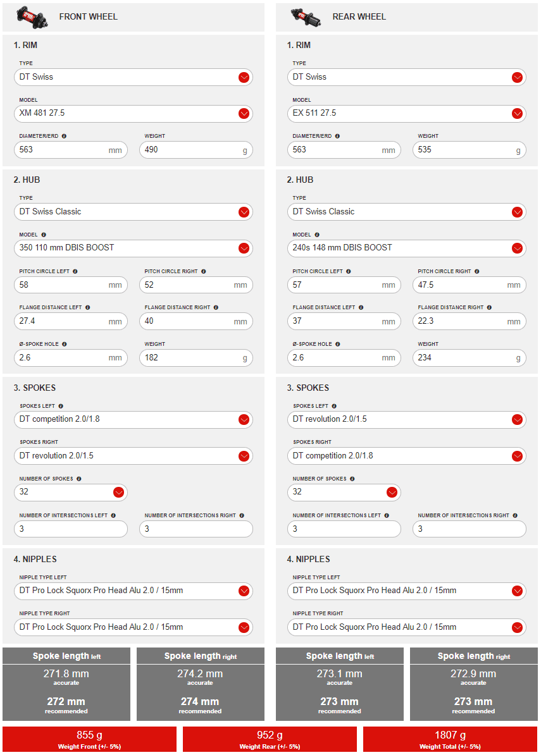The image size is (541, 755).
Task: Click info icon next to front hub Model label
Action: click(44, 235)
